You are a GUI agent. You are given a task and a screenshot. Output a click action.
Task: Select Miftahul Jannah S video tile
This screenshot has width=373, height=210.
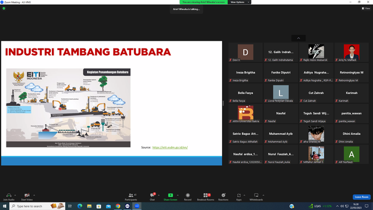pos(316,154)
